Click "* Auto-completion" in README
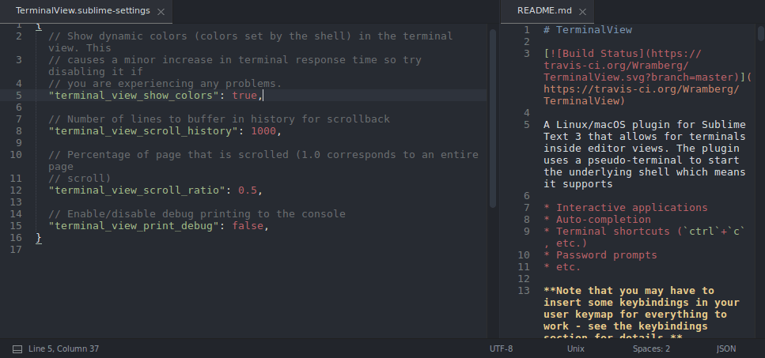 597,220
